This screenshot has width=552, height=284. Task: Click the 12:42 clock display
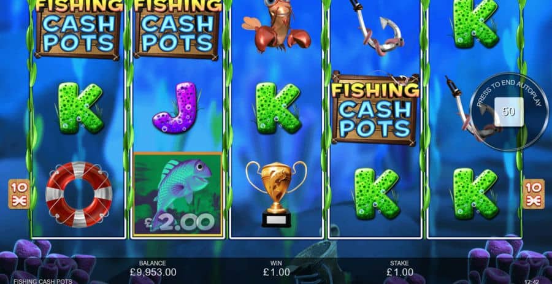[532, 282]
